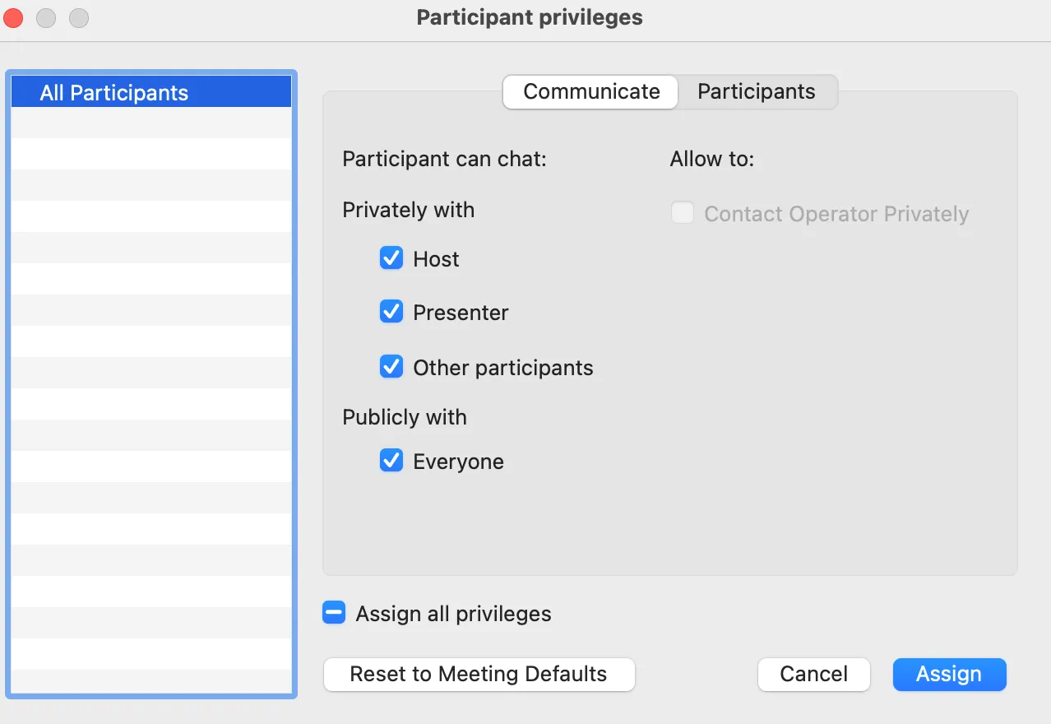Screen dimensions: 1051x724
Task: Disable private chat with Other participants
Action: (391, 367)
